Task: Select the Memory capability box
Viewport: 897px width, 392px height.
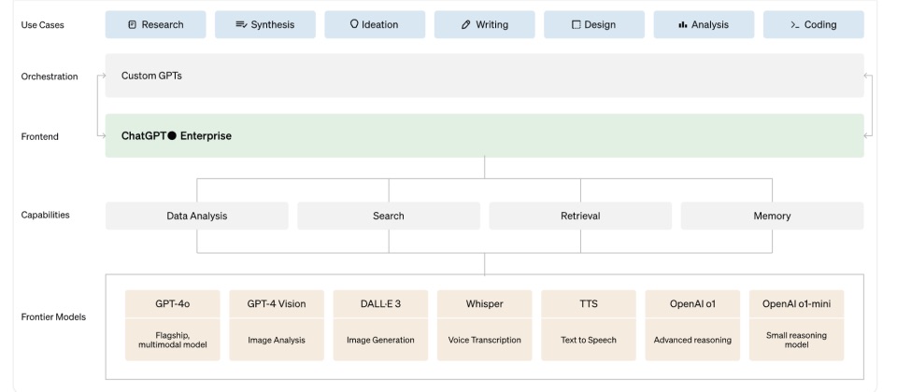Action: pos(773,216)
